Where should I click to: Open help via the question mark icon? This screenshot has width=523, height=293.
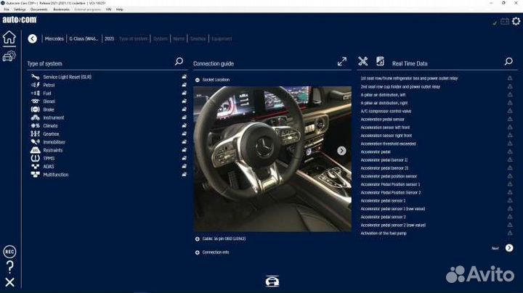tap(10, 267)
